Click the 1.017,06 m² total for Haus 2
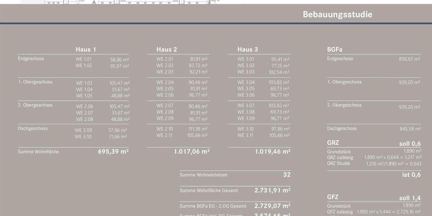Screen dimensions: 432x216 pos(192,152)
